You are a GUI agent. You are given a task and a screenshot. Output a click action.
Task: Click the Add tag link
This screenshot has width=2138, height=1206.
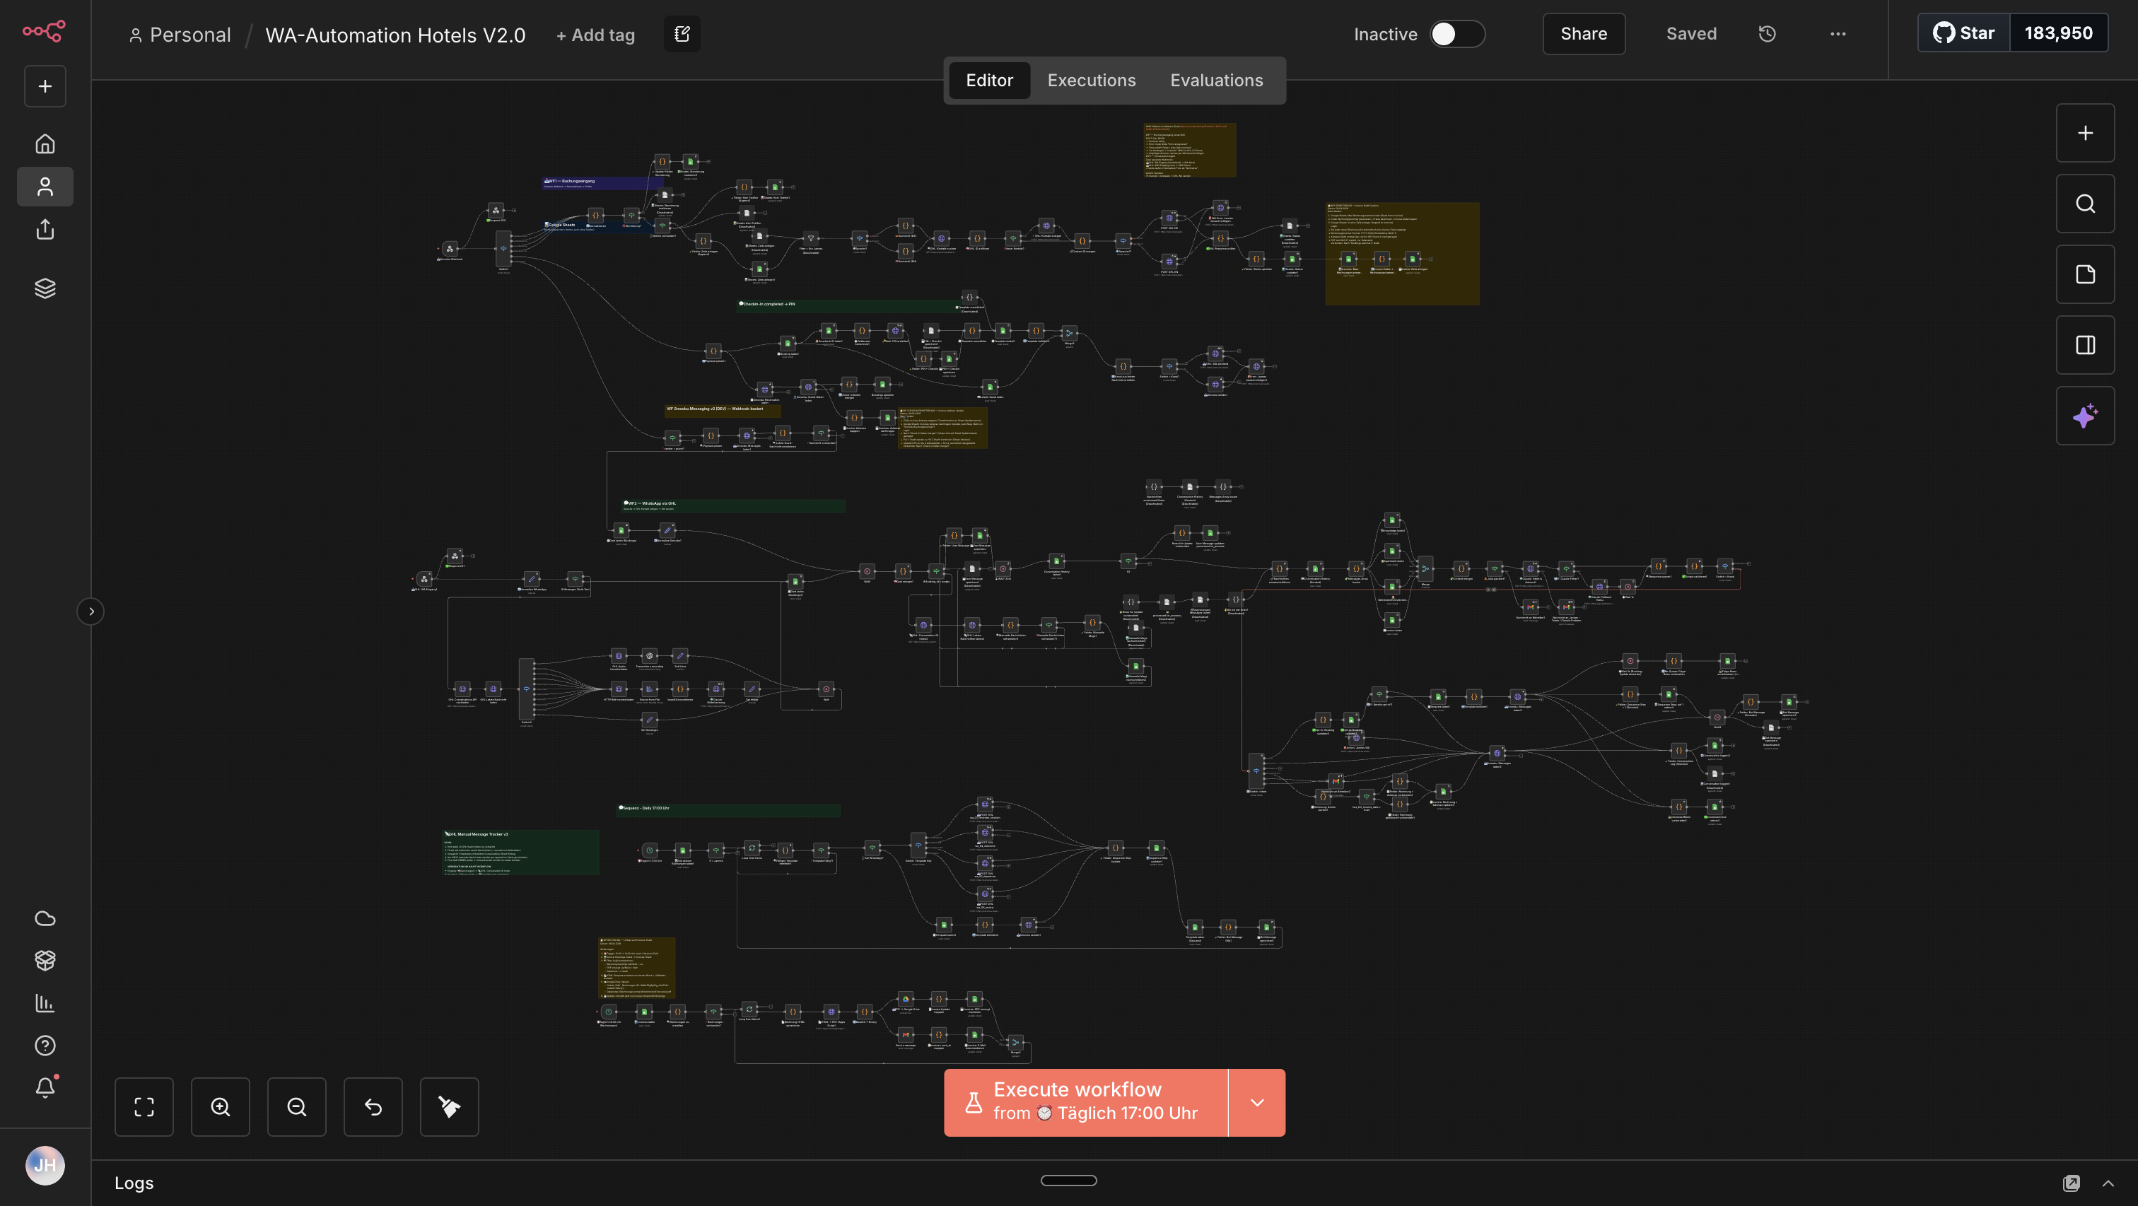(x=595, y=35)
